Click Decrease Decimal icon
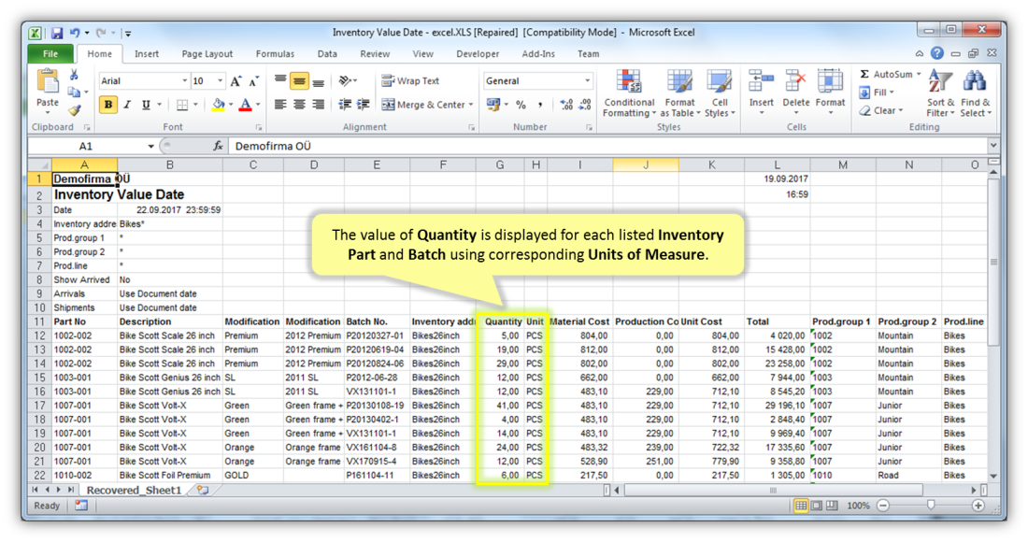1028x542 pixels. pyautogui.click(x=585, y=105)
